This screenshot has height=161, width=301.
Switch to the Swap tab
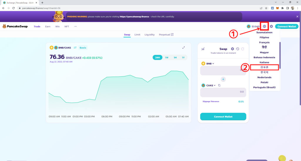pos(127,35)
